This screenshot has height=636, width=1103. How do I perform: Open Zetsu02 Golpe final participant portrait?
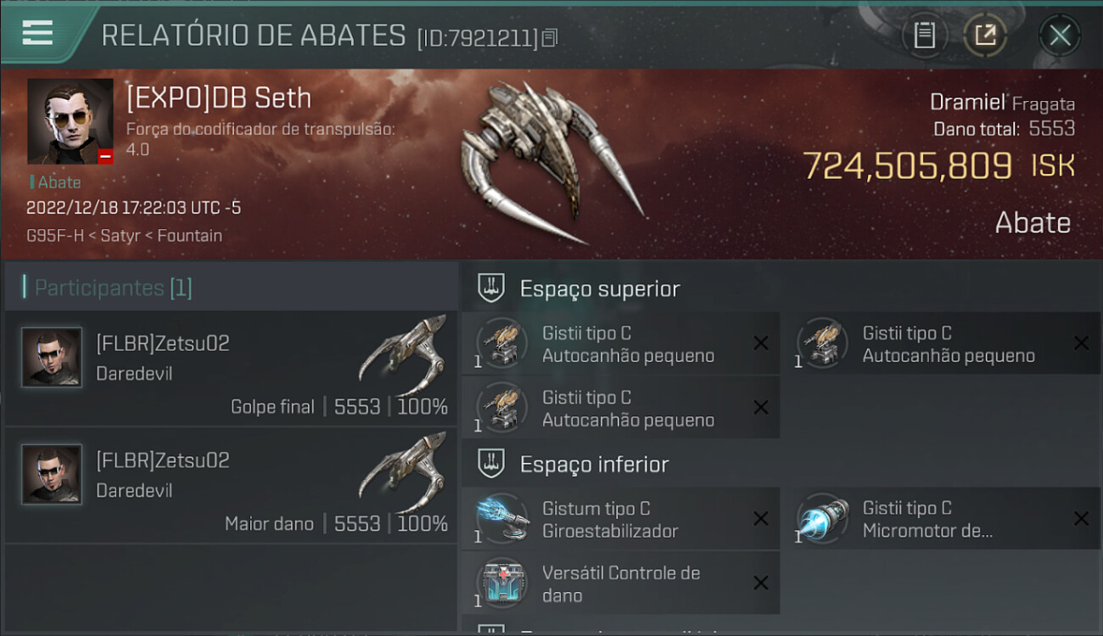click(52, 357)
